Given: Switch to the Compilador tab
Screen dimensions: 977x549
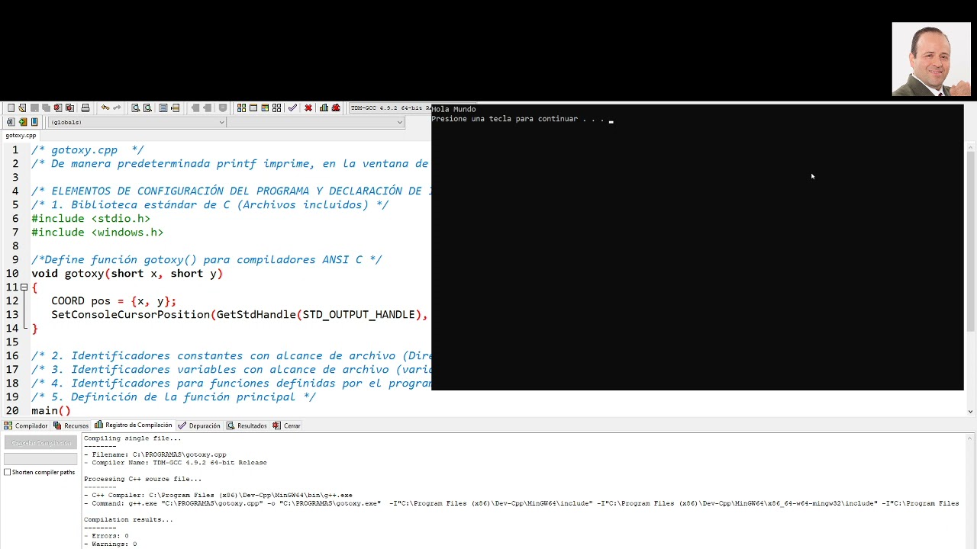Looking at the screenshot, I should pos(26,425).
